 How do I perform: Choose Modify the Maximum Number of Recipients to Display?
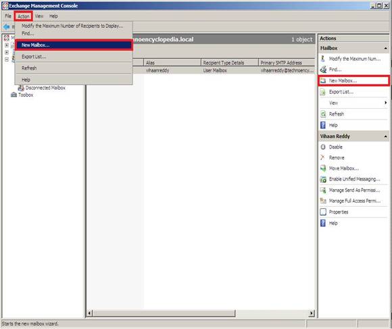(x=73, y=26)
